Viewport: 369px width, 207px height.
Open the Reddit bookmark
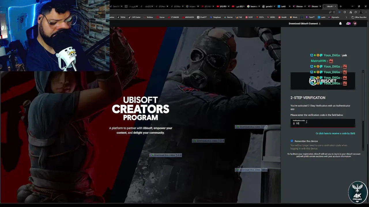(x=283, y=17)
